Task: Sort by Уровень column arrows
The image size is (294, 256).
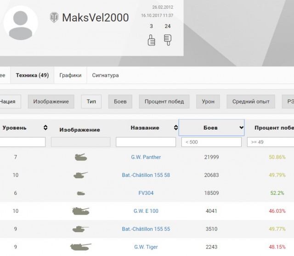Action: [45, 128]
